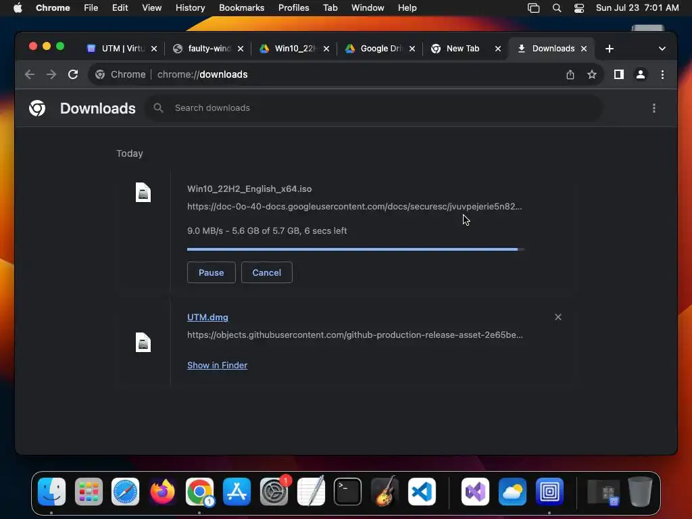Open App Store from the Dock
Image resolution: width=692 pixels, height=519 pixels.
[237, 491]
